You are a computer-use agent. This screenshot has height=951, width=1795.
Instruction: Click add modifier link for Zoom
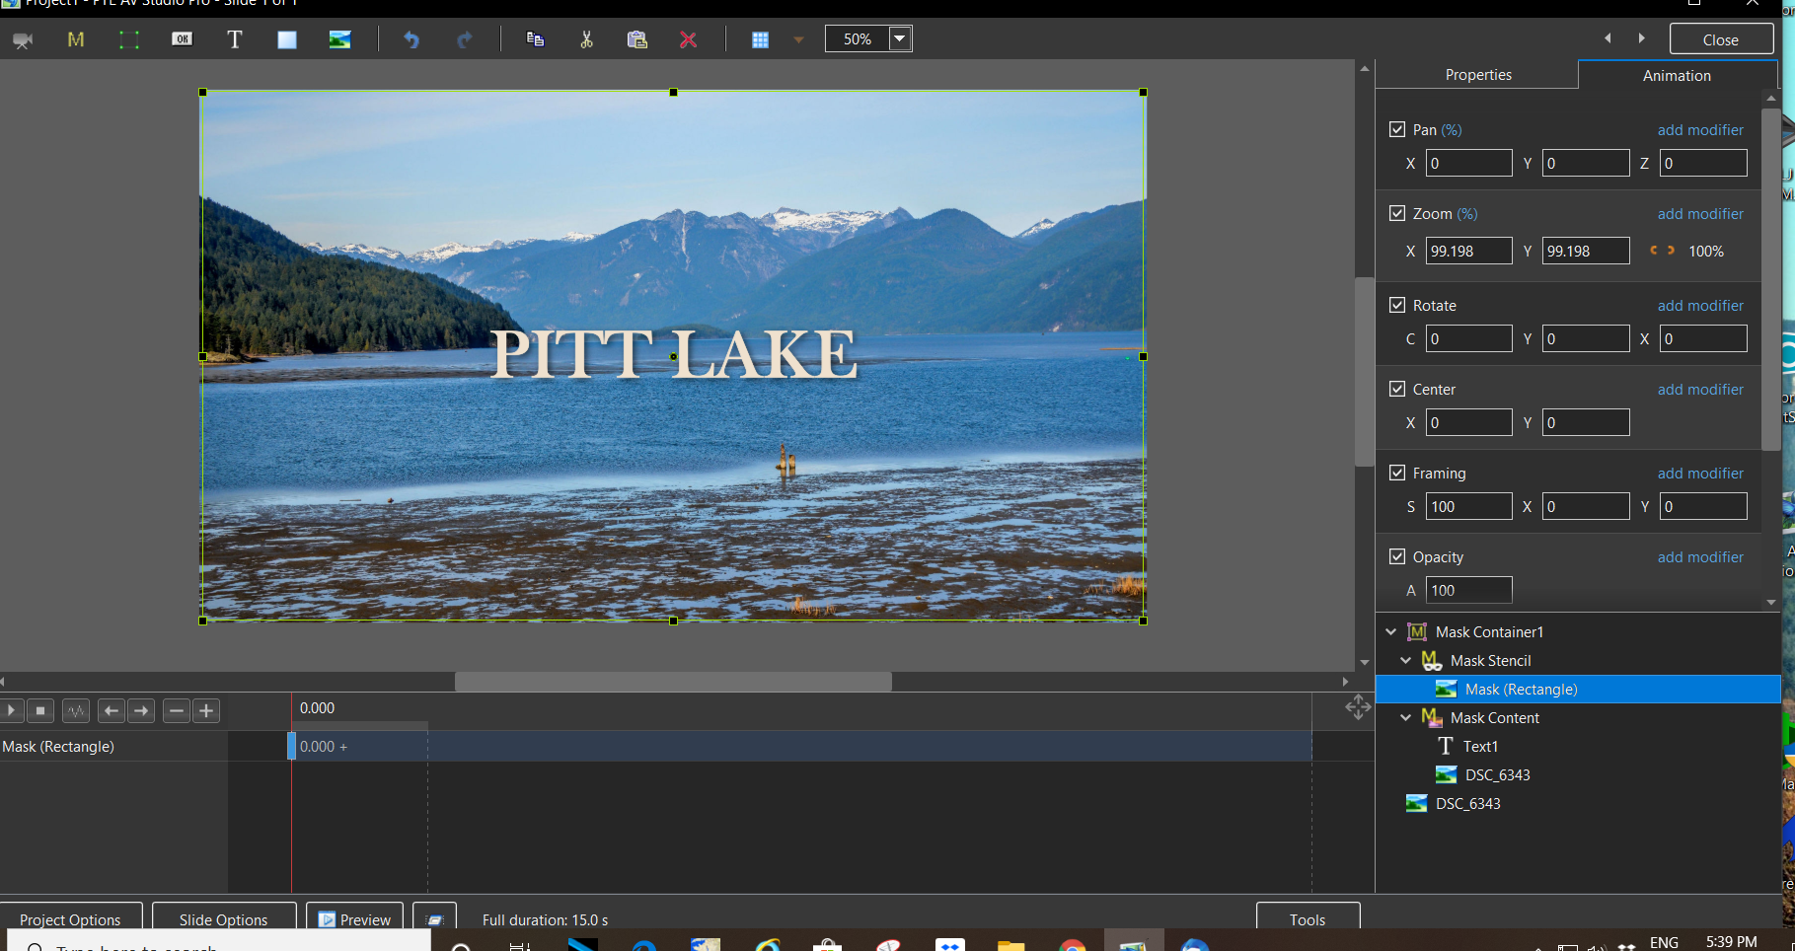coord(1699,214)
